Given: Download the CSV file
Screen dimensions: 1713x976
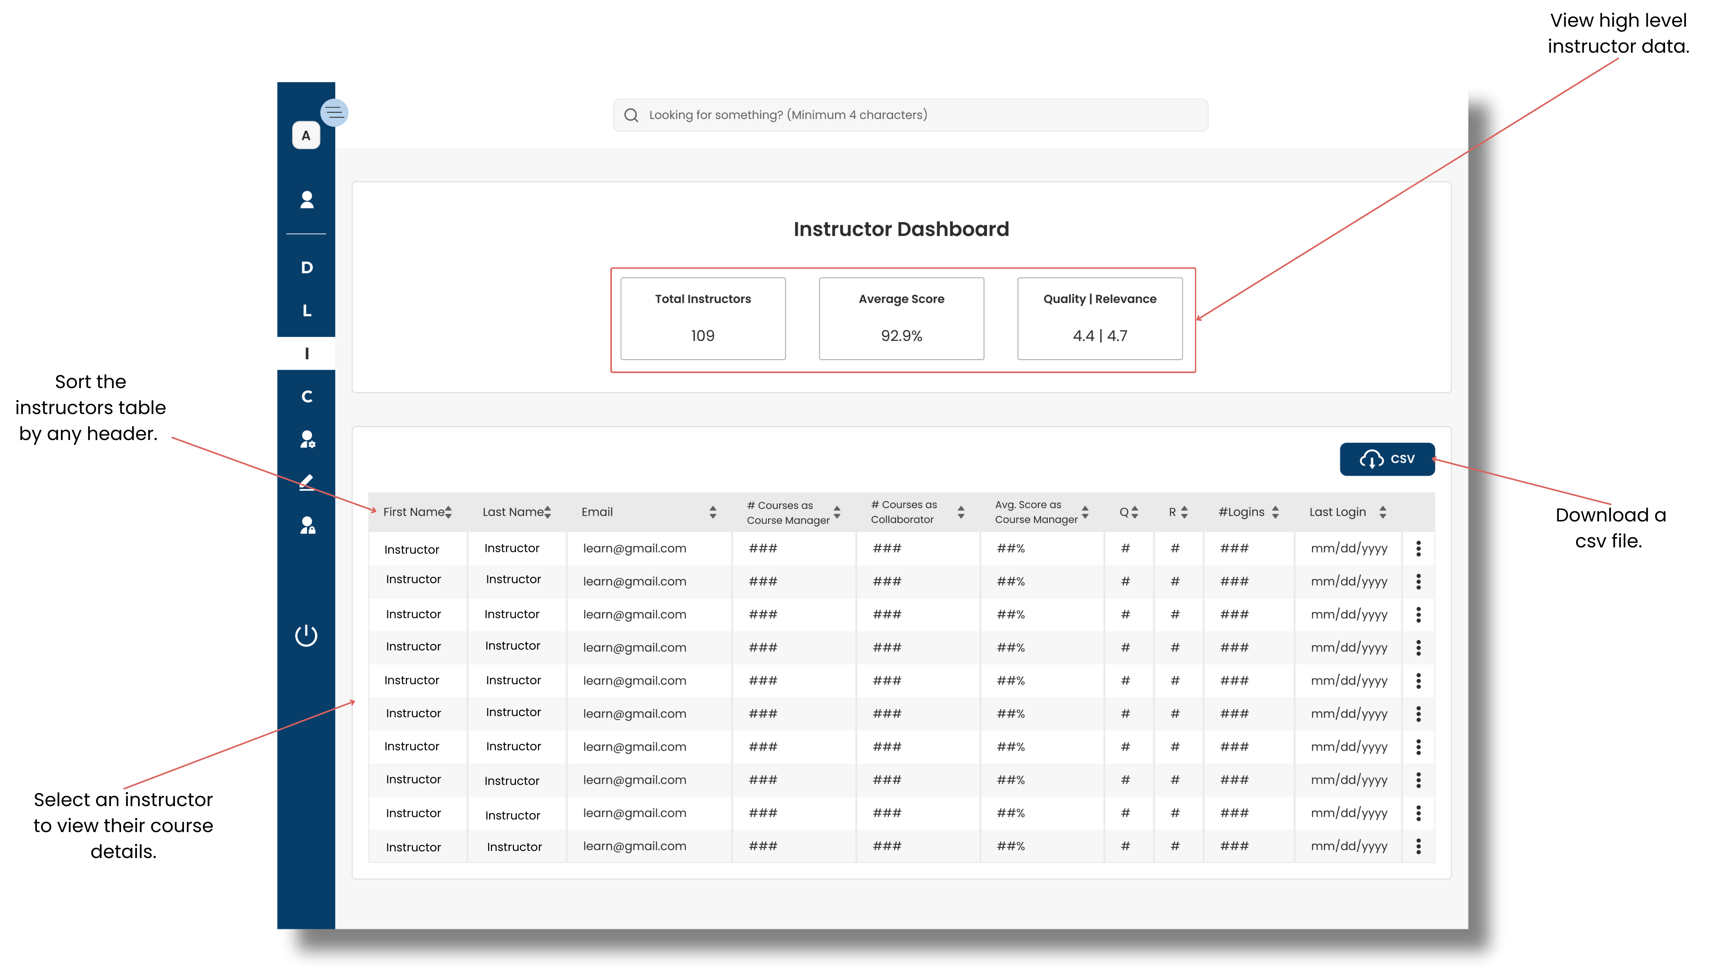Looking at the screenshot, I should pyautogui.click(x=1387, y=459).
